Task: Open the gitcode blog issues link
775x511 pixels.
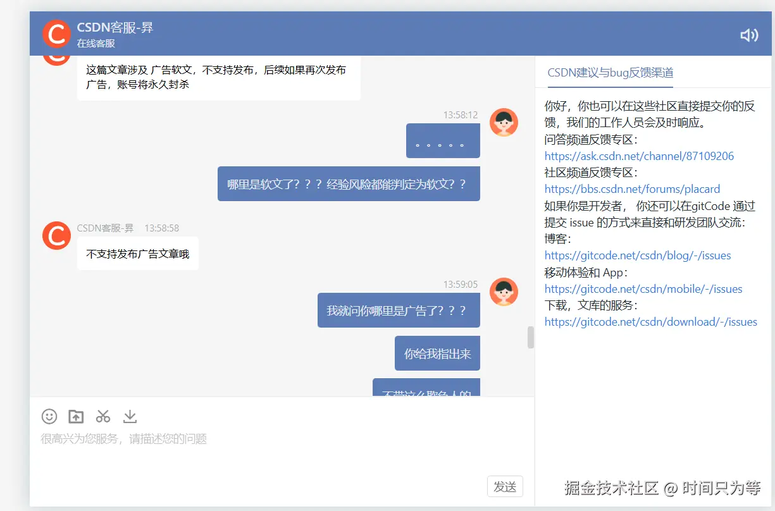Action: point(637,255)
